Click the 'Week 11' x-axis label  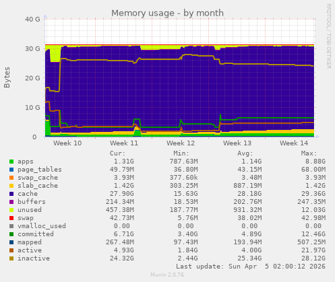[x=124, y=143]
